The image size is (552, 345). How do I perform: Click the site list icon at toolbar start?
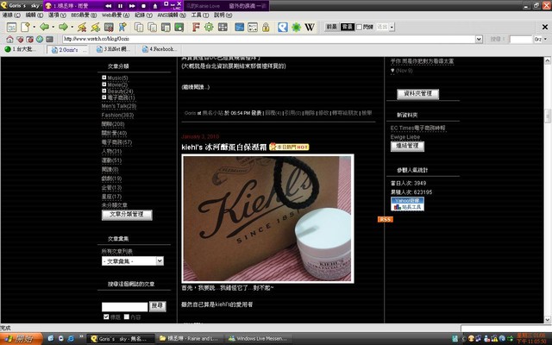[11, 27]
